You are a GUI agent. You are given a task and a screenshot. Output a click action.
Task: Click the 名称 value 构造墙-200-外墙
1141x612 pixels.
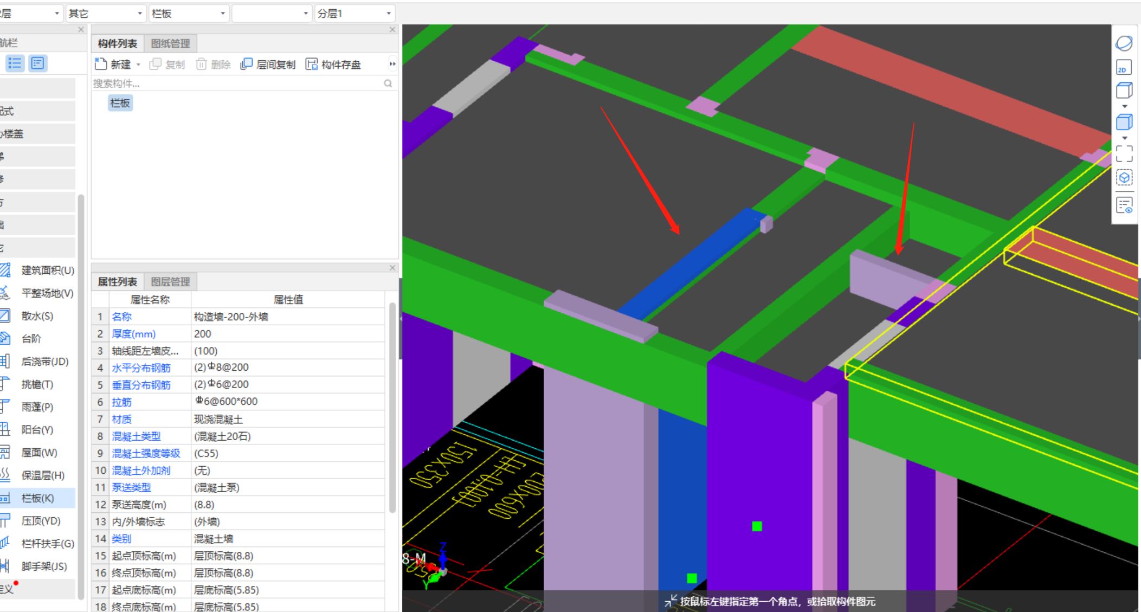288,317
